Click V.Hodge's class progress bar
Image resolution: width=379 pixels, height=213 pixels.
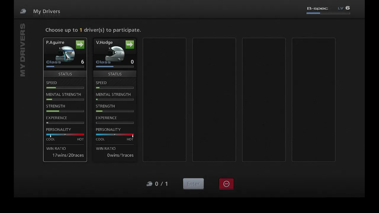(x=115, y=67)
